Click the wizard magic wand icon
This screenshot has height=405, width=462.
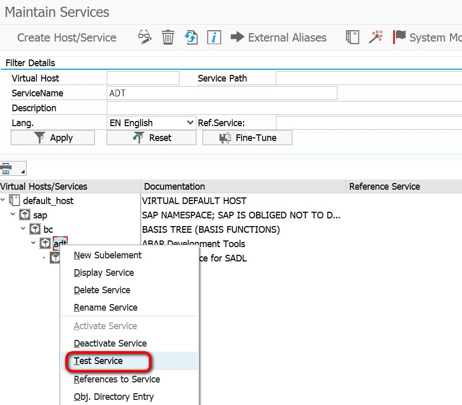click(x=376, y=37)
